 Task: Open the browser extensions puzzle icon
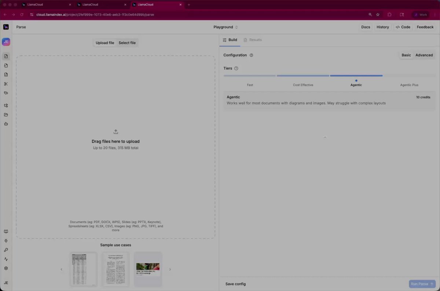click(389, 15)
